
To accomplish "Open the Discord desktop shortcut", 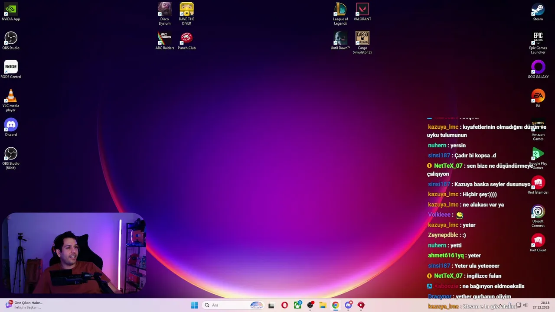I will pyautogui.click(x=11, y=127).
